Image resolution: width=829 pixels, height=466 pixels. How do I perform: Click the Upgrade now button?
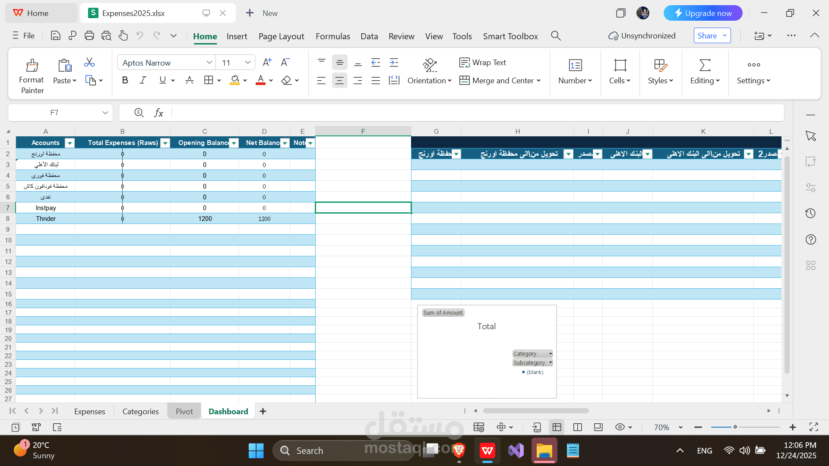(703, 13)
